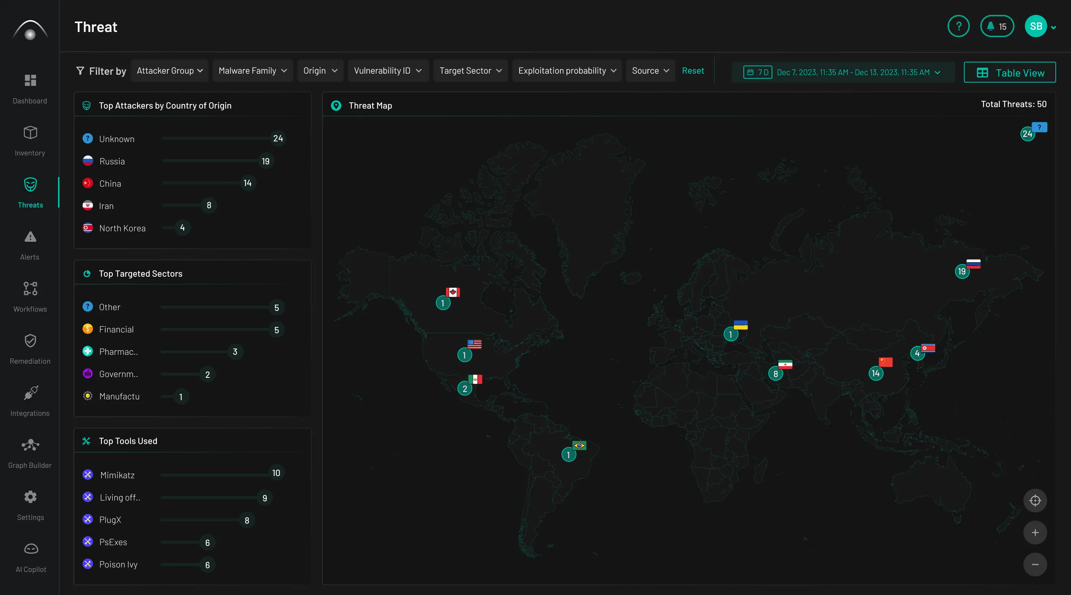Click the Filter by funnel icon

click(x=80, y=71)
